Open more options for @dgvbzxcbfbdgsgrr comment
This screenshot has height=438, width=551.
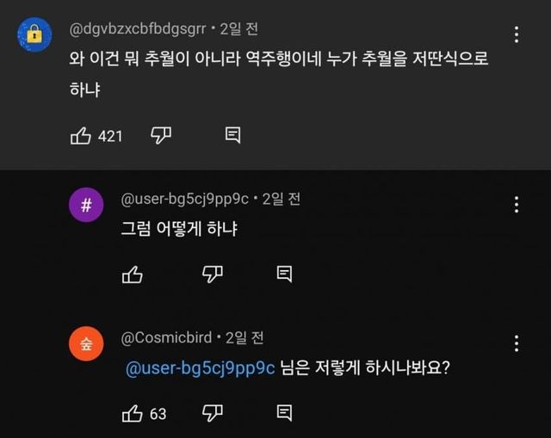tap(516, 35)
